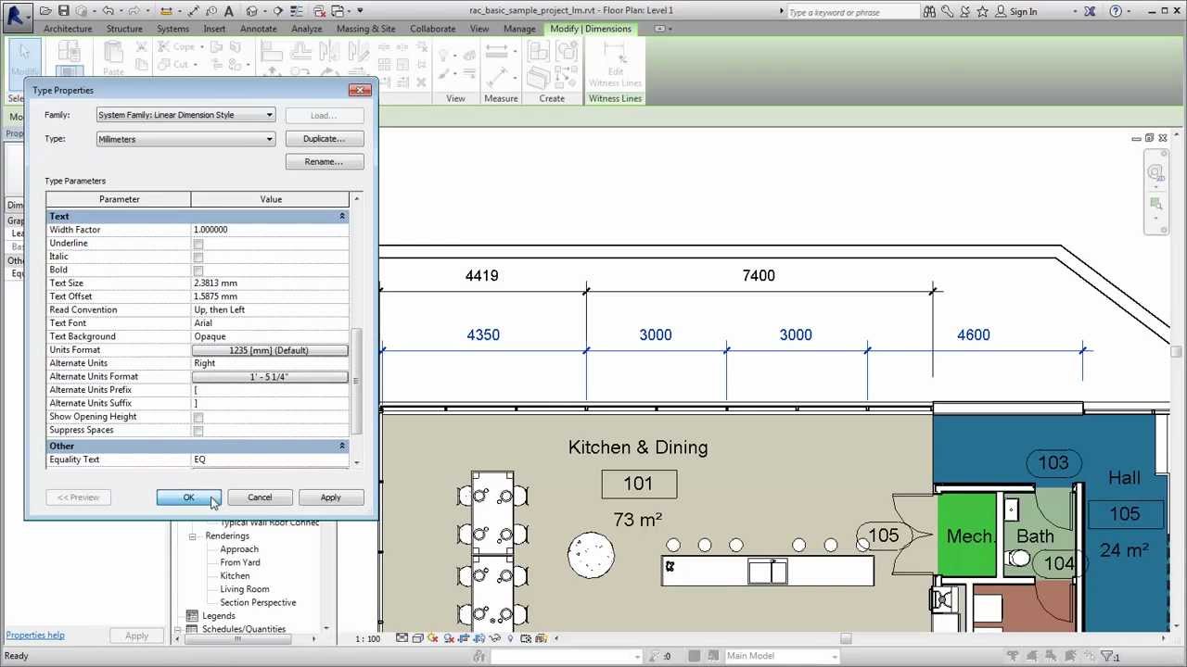Switch to the Architecture ribbon tab
The height and width of the screenshot is (667, 1187).
click(68, 29)
